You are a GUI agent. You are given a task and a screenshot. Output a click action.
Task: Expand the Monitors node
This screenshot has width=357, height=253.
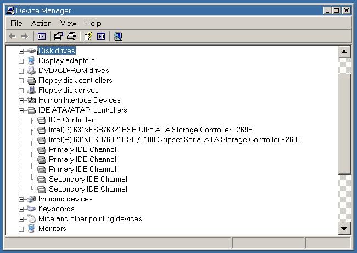(x=21, y=229)
